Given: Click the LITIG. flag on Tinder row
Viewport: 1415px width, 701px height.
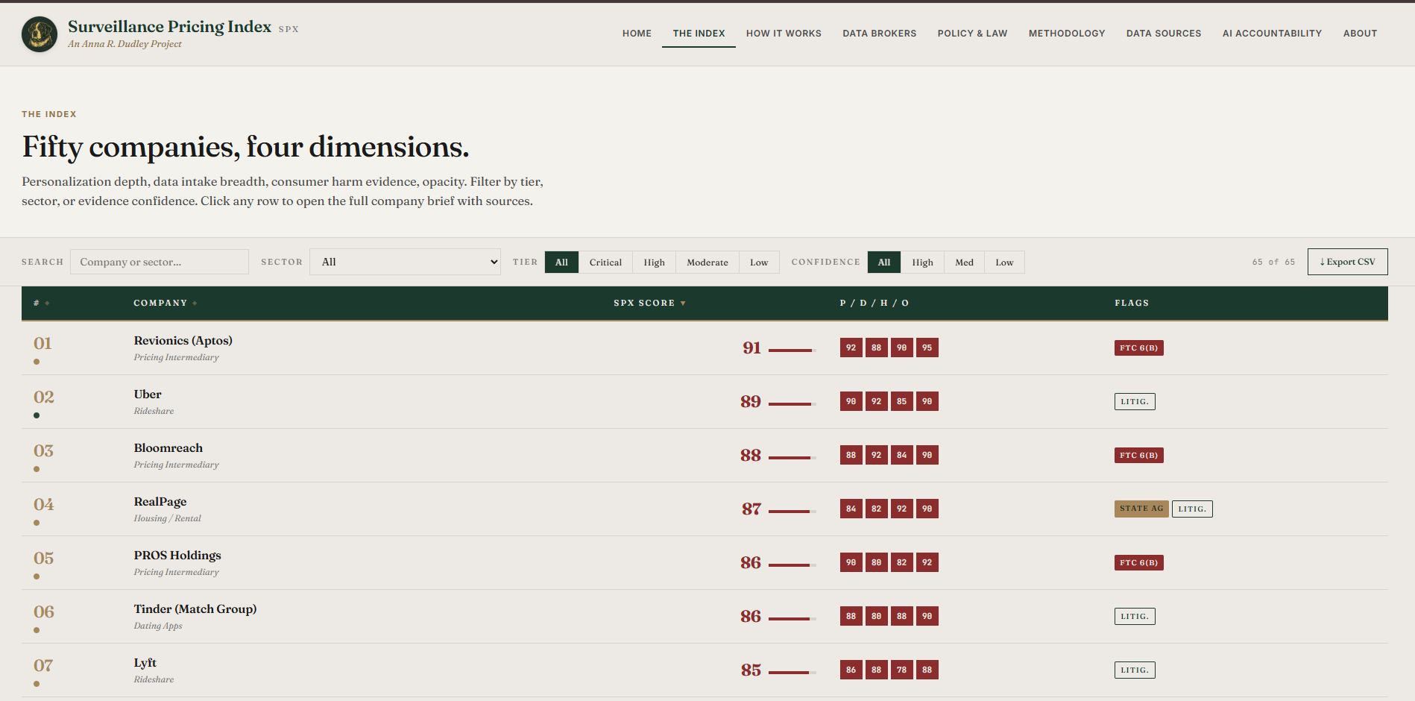Looking at the screenshot, I should click(1135, 617).
